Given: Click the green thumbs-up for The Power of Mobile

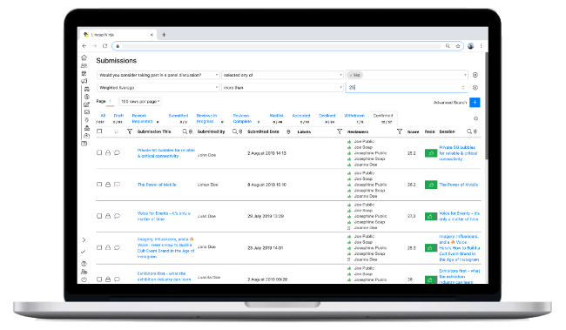Looking at the screenshot, I should [x=431, y=185].
